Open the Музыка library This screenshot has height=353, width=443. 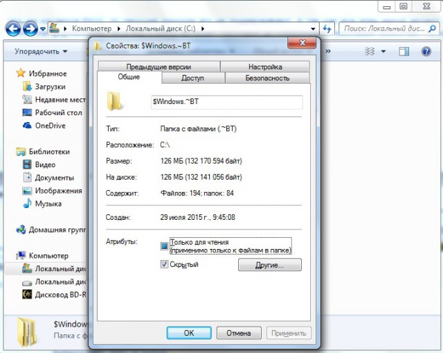point(48,204)
